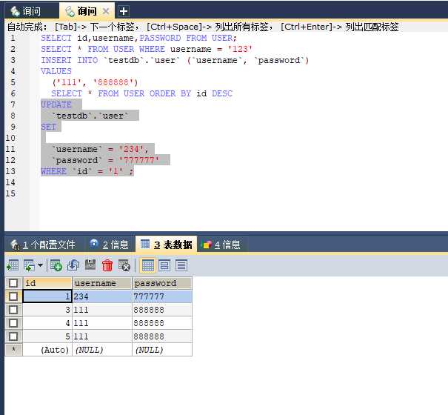Check the checkbox for row with id 3
This screenshot has width=448, height=415.
pyautogui.click(x=13, y=310)
